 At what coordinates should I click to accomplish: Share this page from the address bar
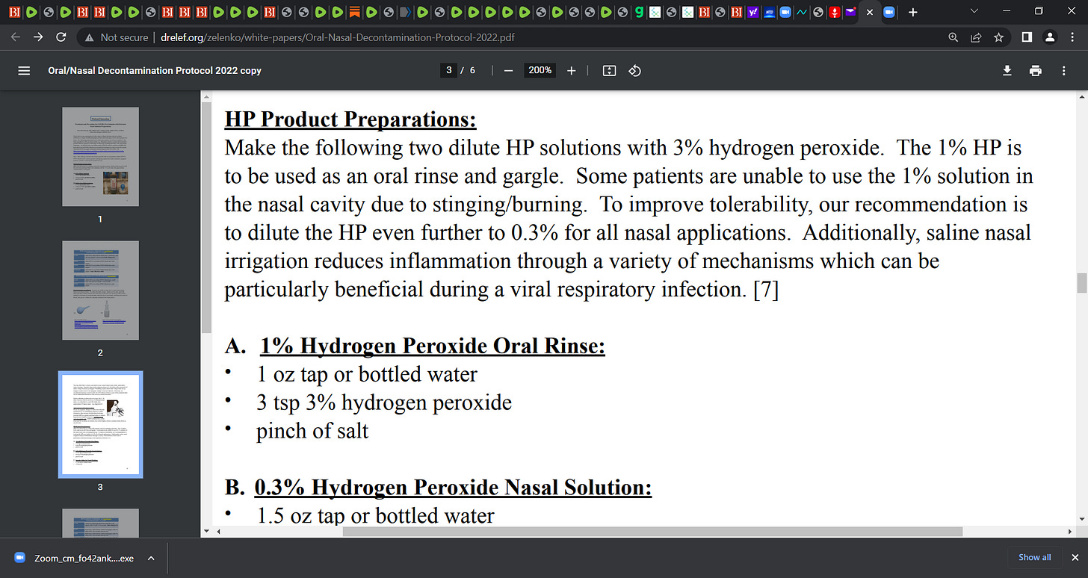(x=976, y=37)
